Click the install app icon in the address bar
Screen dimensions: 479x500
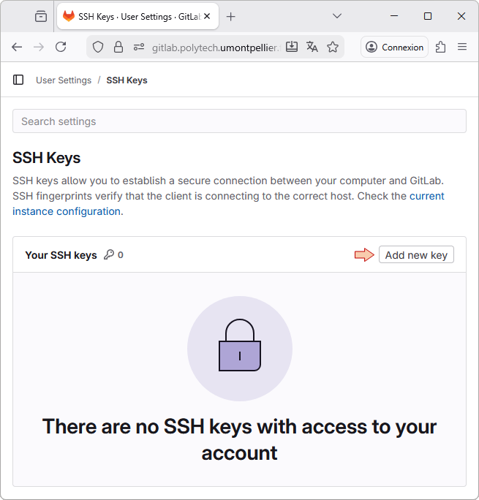(292, 47)
